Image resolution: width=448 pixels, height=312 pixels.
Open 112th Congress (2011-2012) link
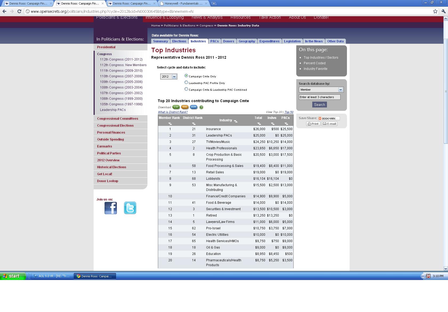pyautogui.click(x=121, y=59)
